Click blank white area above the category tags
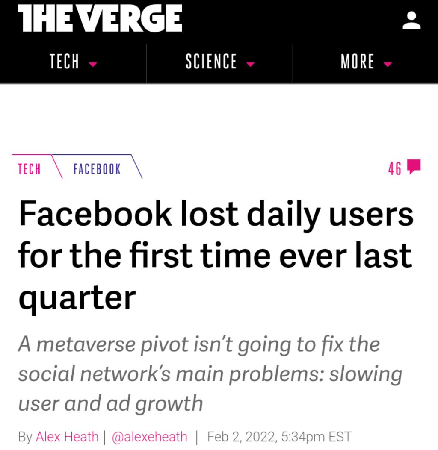 [219, 120]
